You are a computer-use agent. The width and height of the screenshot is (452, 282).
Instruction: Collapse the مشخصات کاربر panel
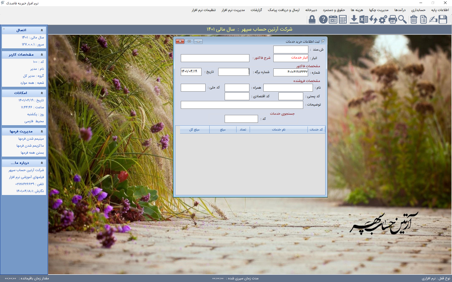pyautogui.click(x=42, y=55)
